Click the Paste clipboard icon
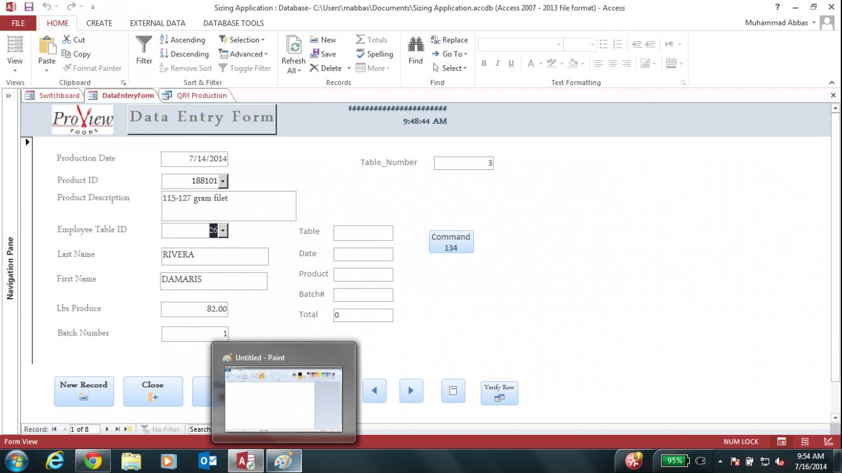The height and width of the screenshot is (473, 842). (47, 46)
